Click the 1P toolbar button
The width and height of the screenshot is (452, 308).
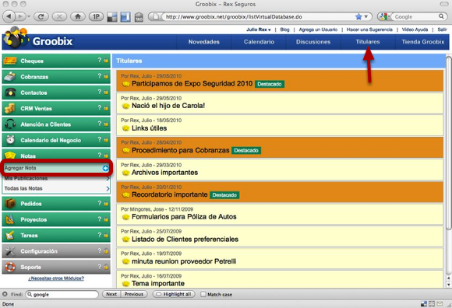[x=96, y=16]
